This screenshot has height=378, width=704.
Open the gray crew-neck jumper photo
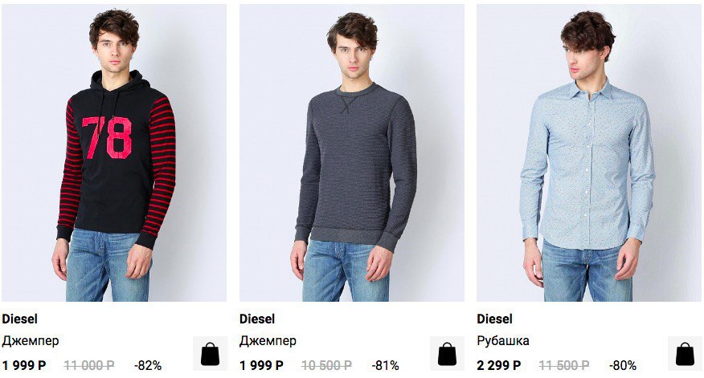point(351,153)
